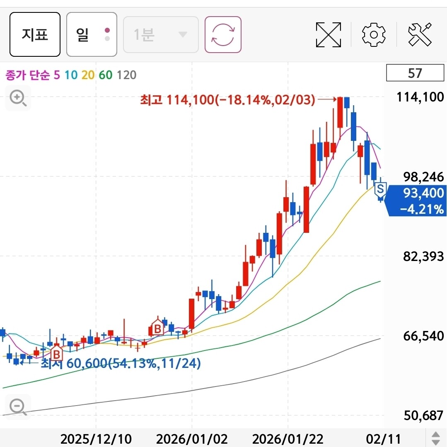Screen dimensions: 447x447
Task: Tap the upper B buy marker near January
Action: pos(157,328)
